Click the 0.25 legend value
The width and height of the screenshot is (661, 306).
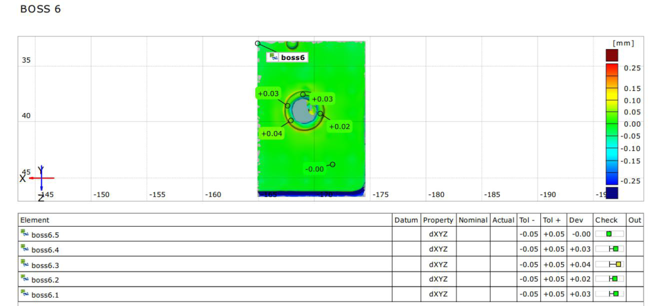pyautogui.click(x=633, y=68)
